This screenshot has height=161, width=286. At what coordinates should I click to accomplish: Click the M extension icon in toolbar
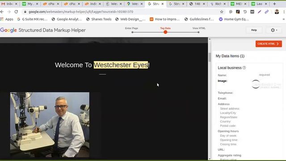point(252,12)
